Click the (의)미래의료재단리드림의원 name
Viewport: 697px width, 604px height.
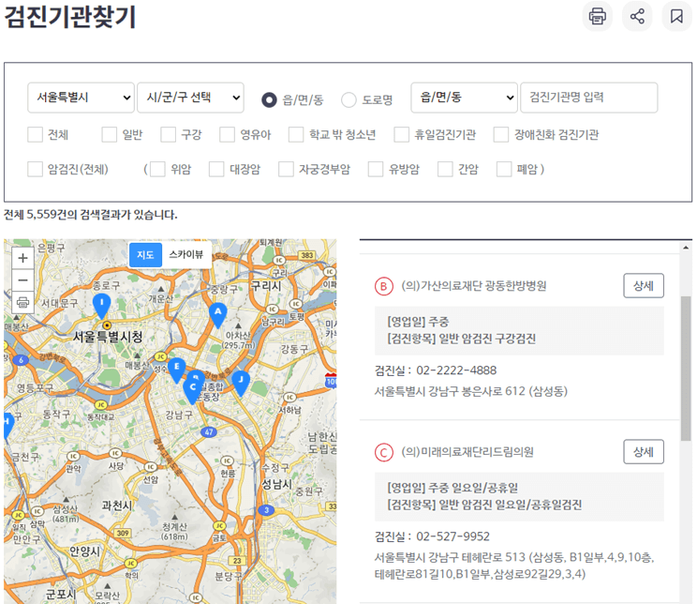click(467, 452)
